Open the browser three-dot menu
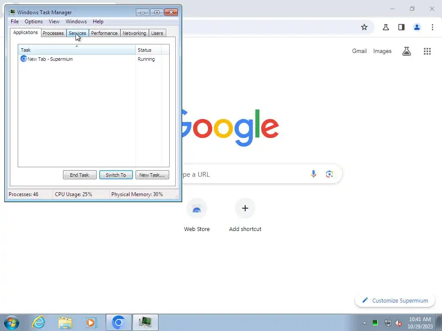 point(433,27)
